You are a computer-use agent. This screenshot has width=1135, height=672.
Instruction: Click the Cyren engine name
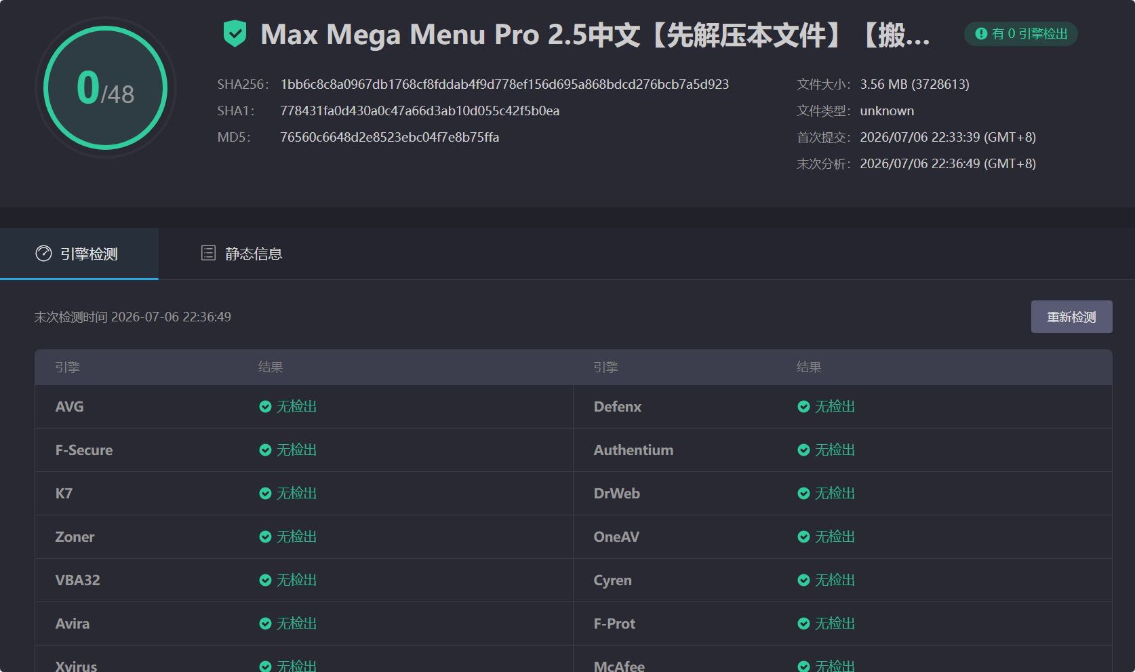(612, 580)
